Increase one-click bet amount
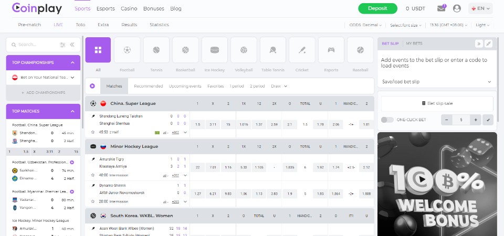This screenshot has height=236, width=504. tap(476, 120)
